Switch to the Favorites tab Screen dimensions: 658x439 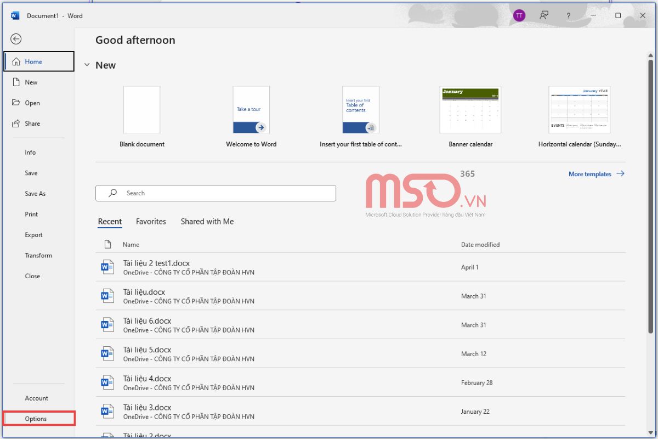[151, 222]
